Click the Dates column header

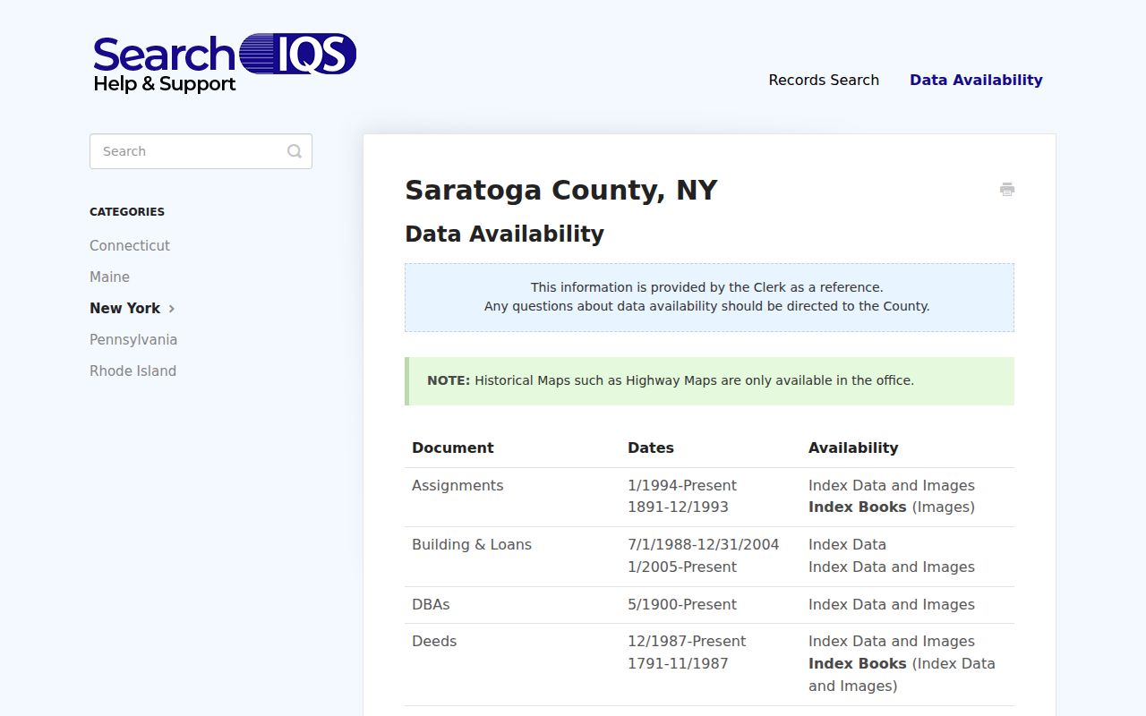[x=651, y=447]
